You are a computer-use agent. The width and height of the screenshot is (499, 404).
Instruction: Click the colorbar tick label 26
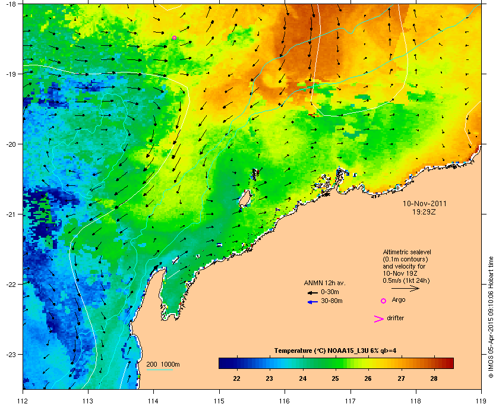368,378
